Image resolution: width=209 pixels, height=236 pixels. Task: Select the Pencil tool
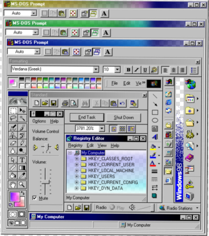tap(22, 143)
